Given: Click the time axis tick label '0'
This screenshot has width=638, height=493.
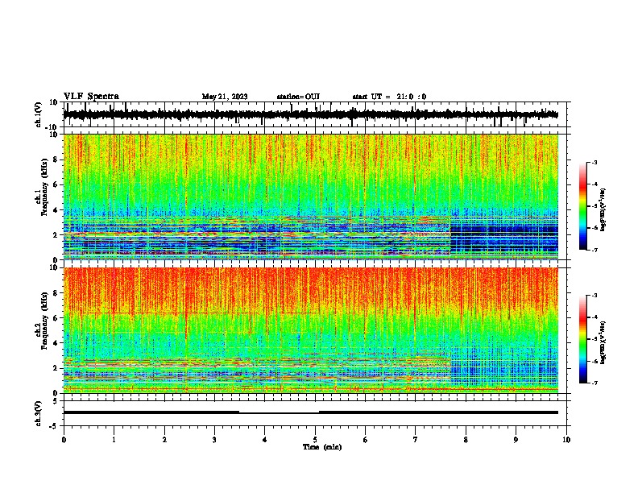Looking at the screenshot, I should click(64, 440).
